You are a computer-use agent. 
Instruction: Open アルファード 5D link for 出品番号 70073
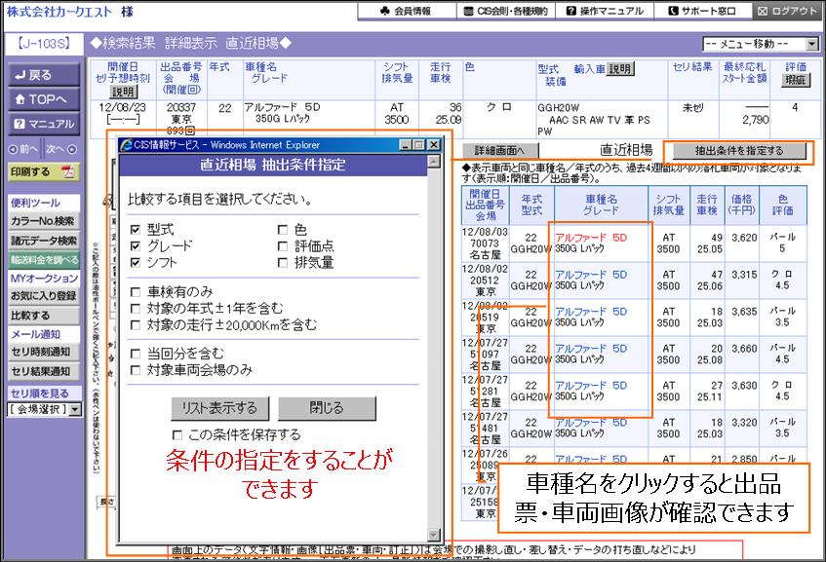(x=591, y=238)
